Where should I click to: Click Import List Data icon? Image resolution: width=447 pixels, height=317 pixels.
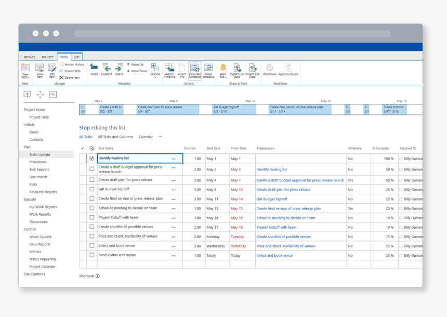tap(252, 71)
